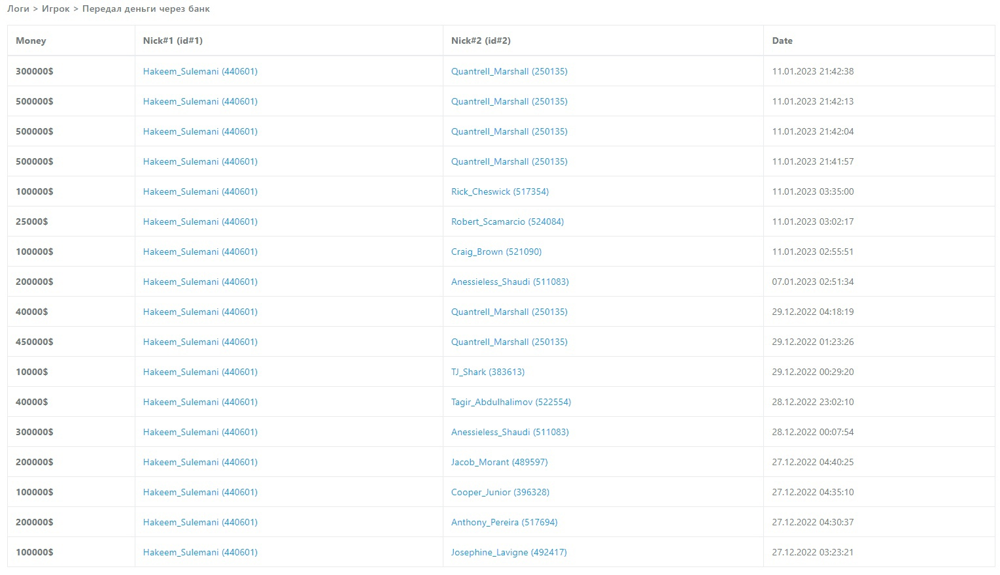Open Anthony_Pereira (517694) recipient link
This screenshot has width=1000, height=575.
point(504,522)
